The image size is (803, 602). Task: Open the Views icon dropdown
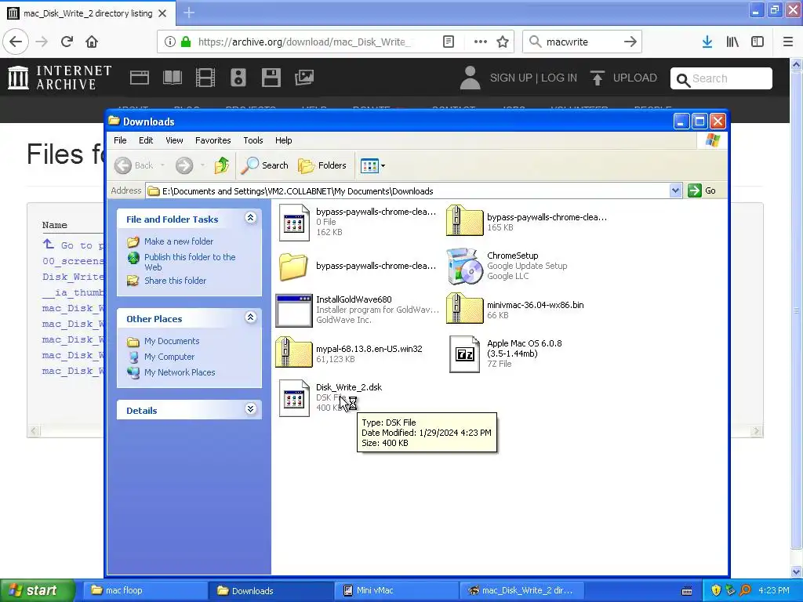[372, 165]
